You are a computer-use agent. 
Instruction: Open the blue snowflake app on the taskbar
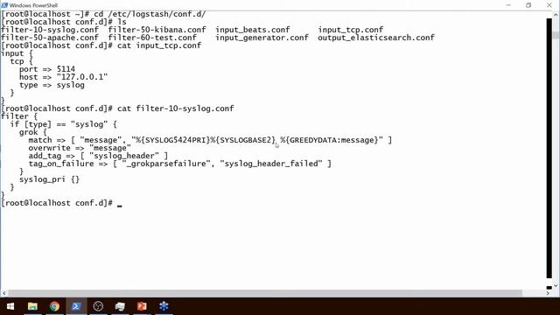tap(164, 306)
